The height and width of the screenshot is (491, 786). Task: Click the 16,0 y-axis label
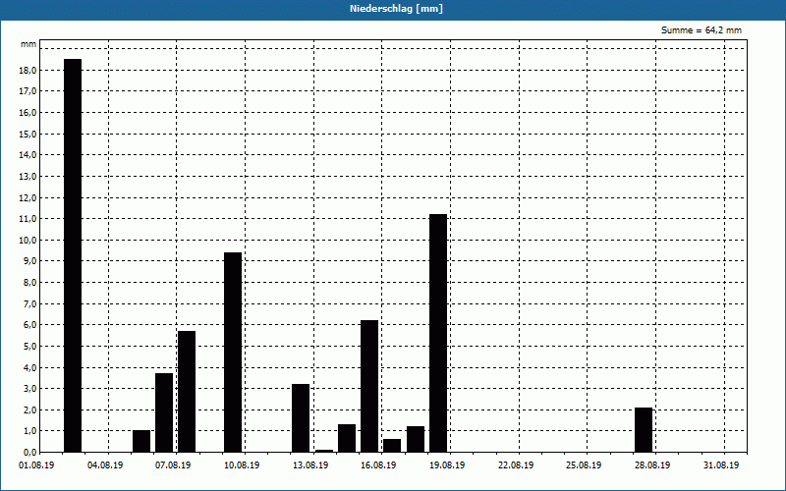(27, 113)
